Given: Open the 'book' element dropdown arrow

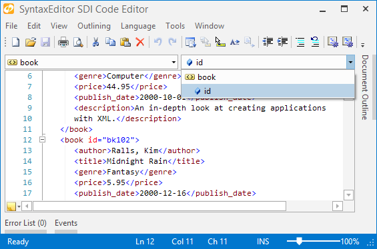Looking at the screenshot, I should point(173,63).
